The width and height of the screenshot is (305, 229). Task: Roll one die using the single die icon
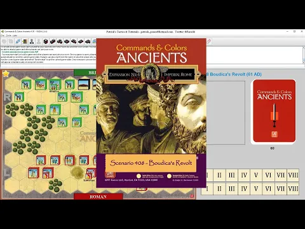[46, 41]
